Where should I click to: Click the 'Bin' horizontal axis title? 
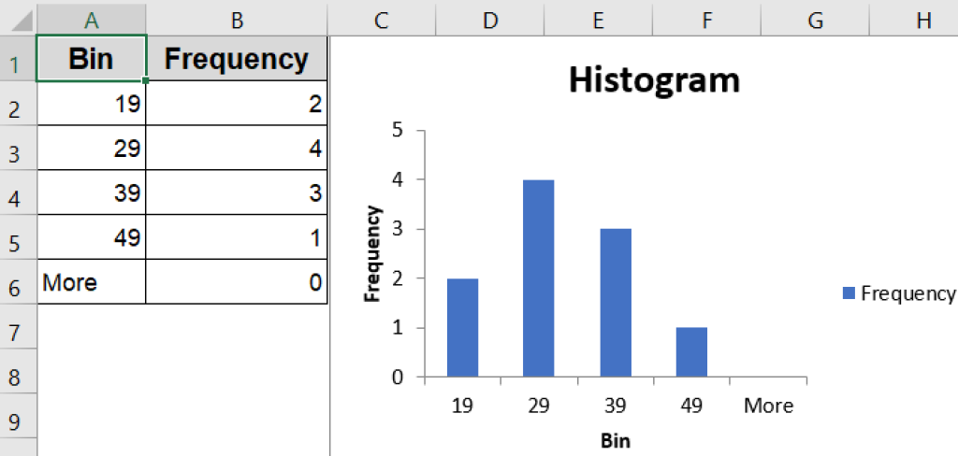[x=616, y=440]
